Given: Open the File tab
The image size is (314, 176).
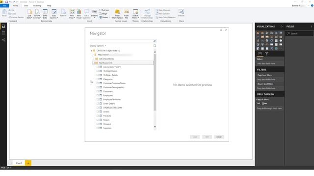Looking at the screenshot, I should (4, 5).
